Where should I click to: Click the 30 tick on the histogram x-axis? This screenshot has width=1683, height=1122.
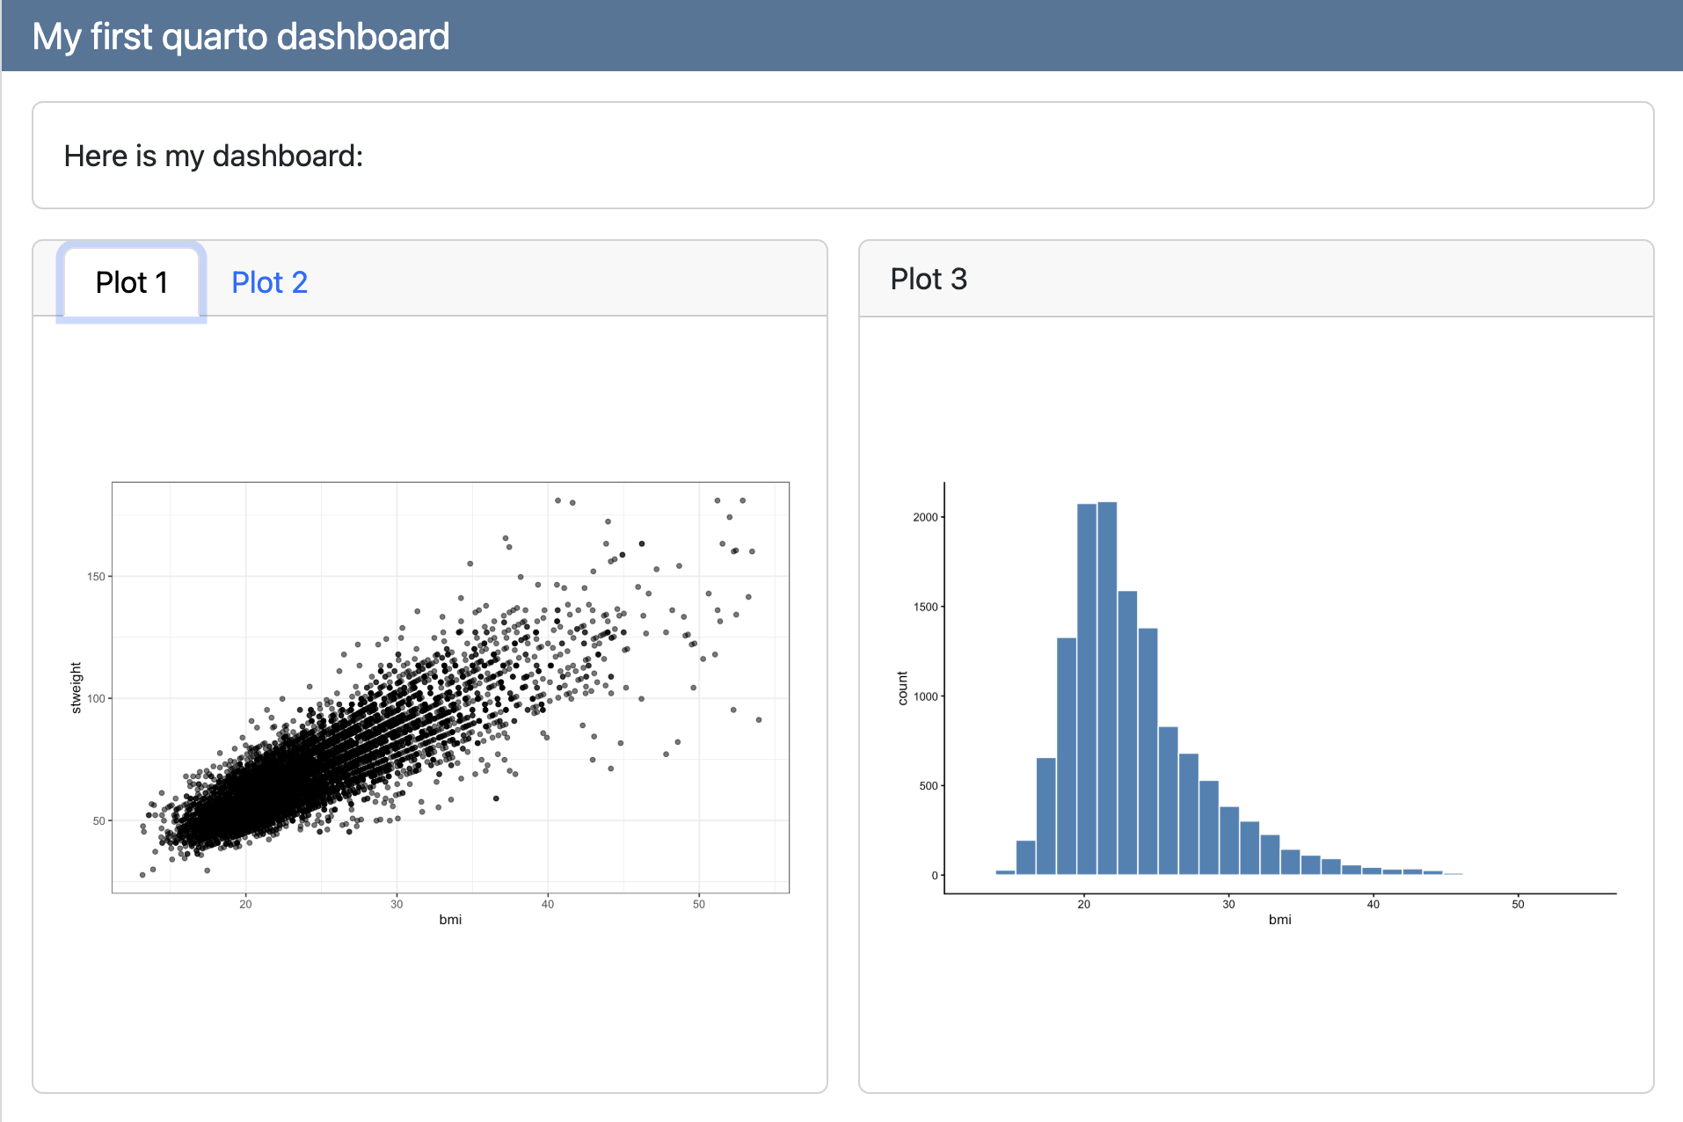[x=1228, y=904]
